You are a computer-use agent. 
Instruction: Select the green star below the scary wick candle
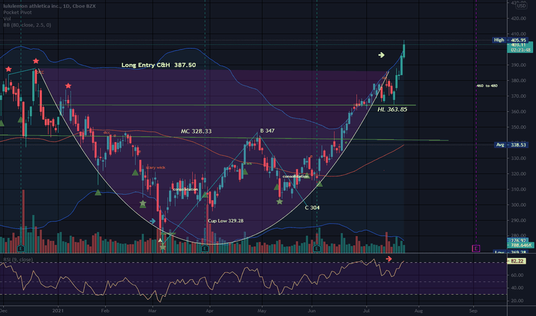click(143, 205)
